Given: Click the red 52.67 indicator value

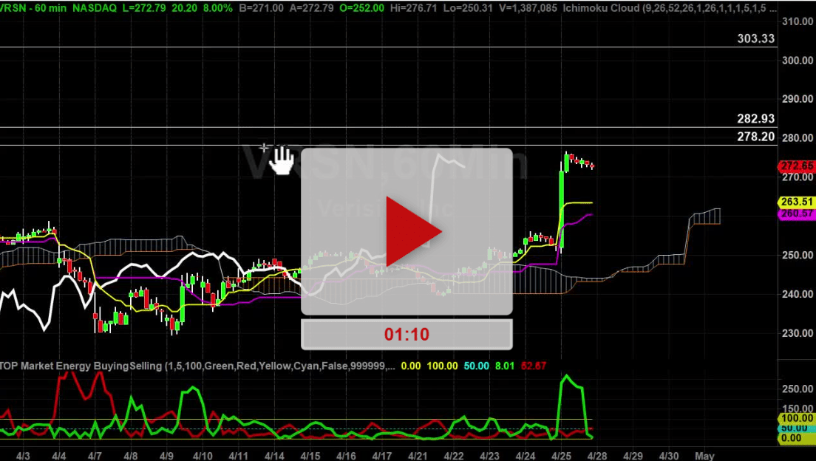Looking at the screenshot, I should click(x=534, y=366).
